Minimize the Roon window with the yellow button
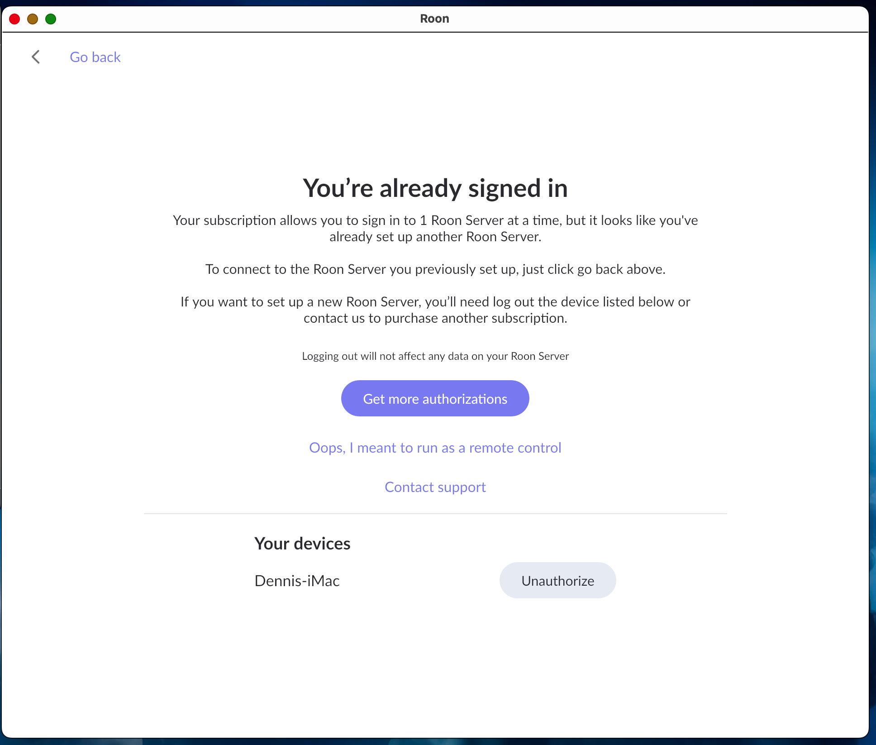Viewport: 876px width, 745px height. pyautogui.click(x=33, y=19)
